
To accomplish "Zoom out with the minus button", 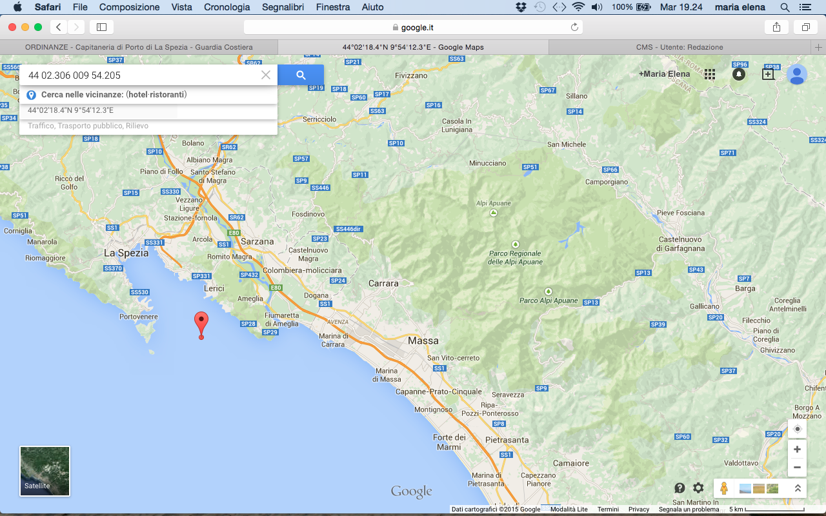I will [x=798, y=467].
